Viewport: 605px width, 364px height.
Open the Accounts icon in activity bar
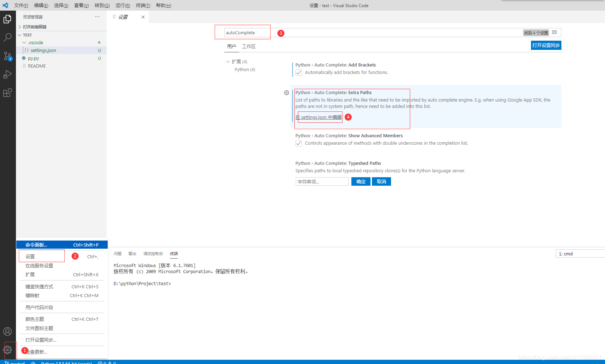coord(7,331)
